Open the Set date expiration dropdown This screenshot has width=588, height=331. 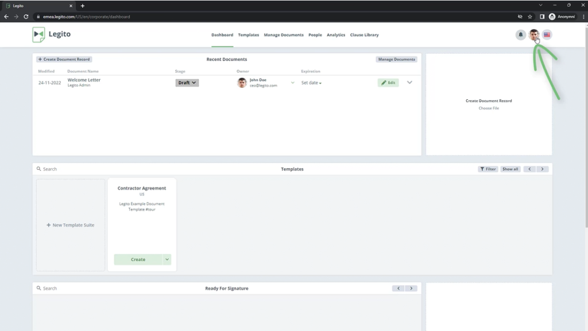[311, 83]
